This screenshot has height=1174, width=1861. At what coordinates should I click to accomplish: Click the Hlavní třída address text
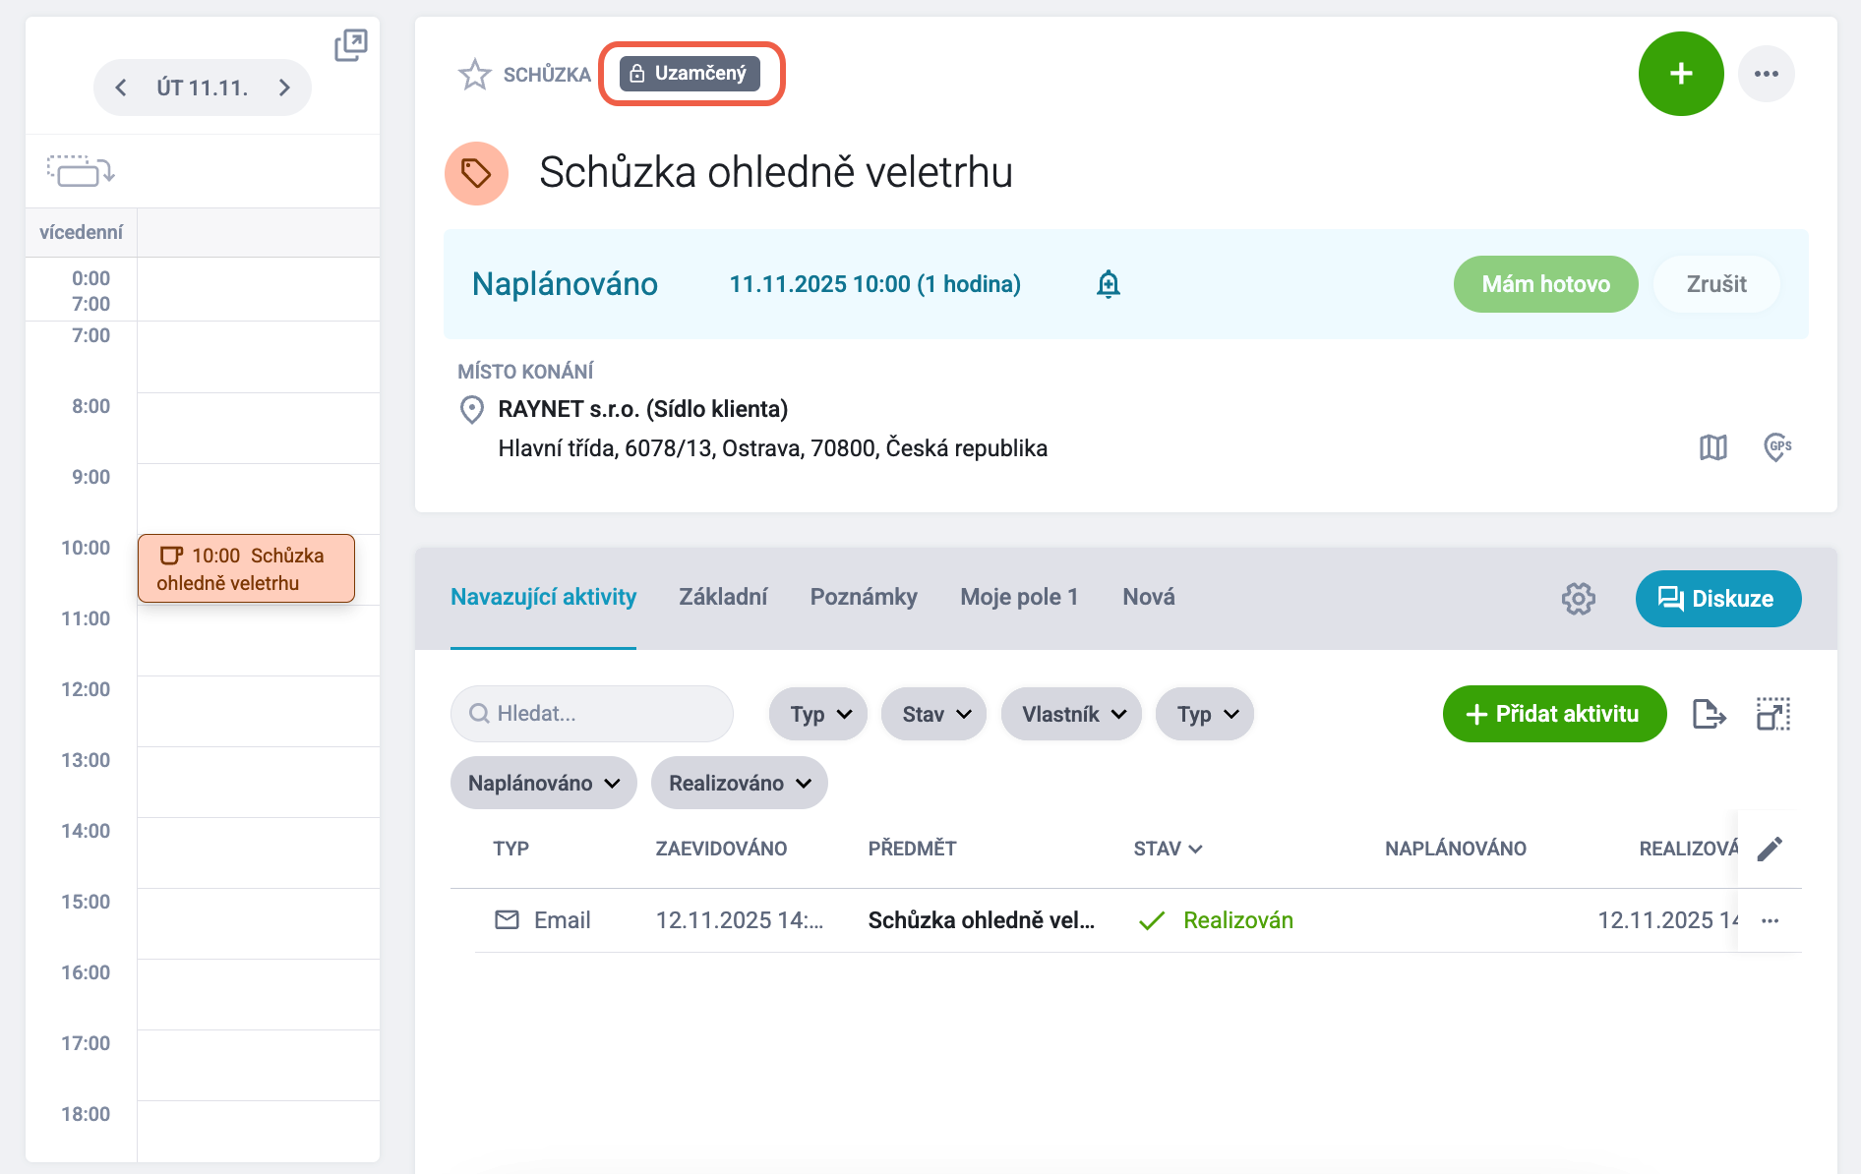pyautogui.click(x=772, y=448)
